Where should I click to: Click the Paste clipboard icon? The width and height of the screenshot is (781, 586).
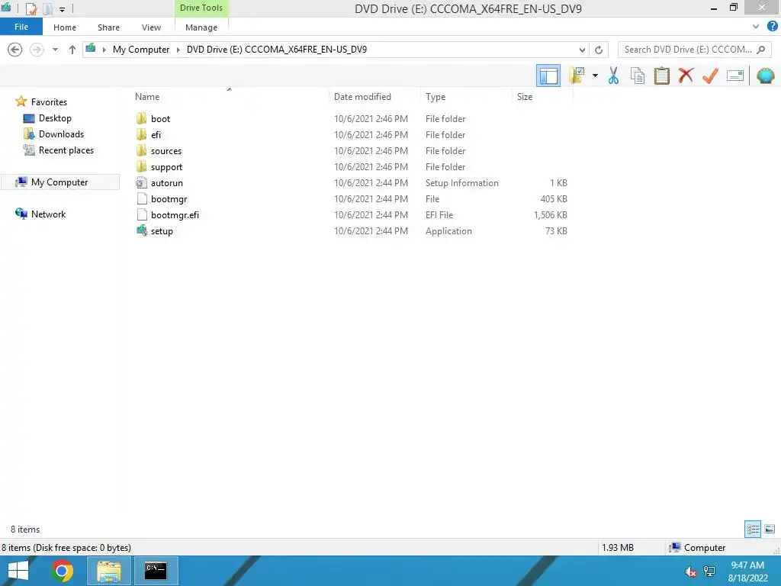click(661, 76)
